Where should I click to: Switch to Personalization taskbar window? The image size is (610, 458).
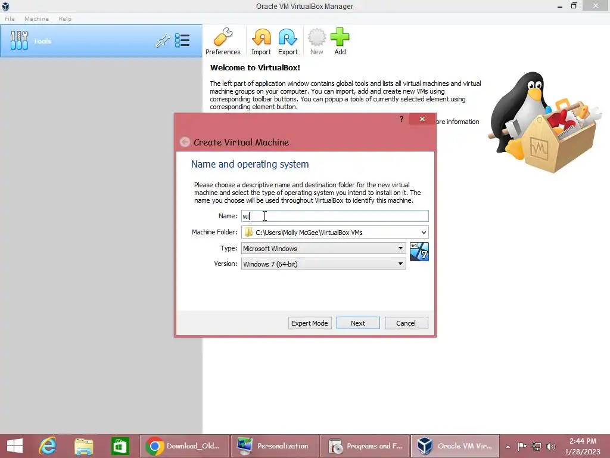click(274, 446)
